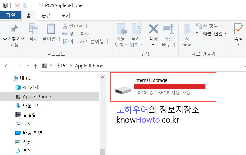
Task: Click 내 PC in the address breadcrumb
Action: pos(61,66)
